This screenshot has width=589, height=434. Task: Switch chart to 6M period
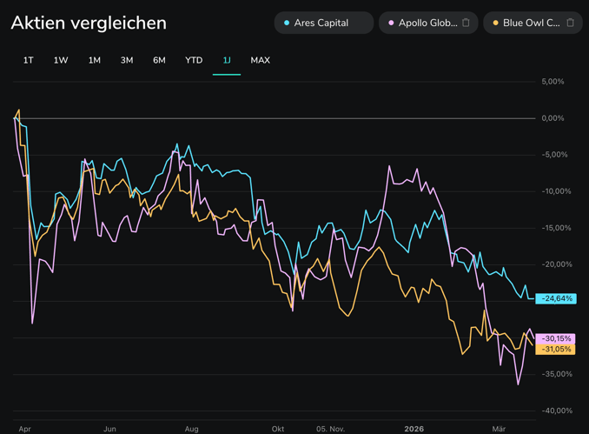pos(159,60)
